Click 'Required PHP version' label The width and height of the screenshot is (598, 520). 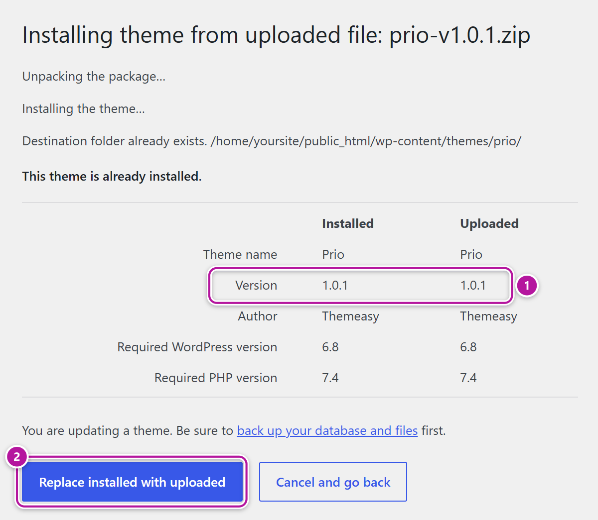[215, 378]
